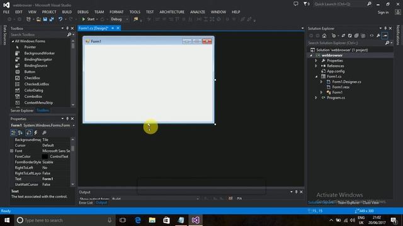
Task: Click the Categorized view icon in Properties
Action: (x=13, y=132)
